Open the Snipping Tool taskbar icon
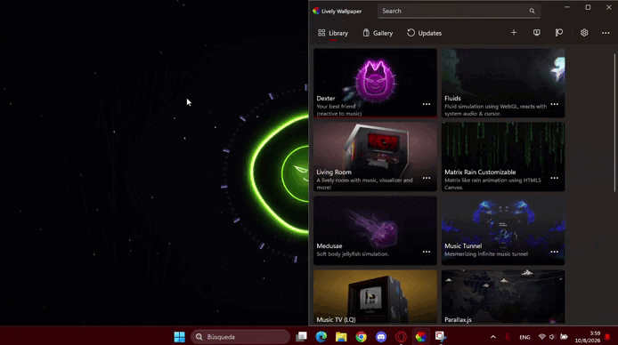The width and height of the screenshot is (618, 345). pos(440,337)
